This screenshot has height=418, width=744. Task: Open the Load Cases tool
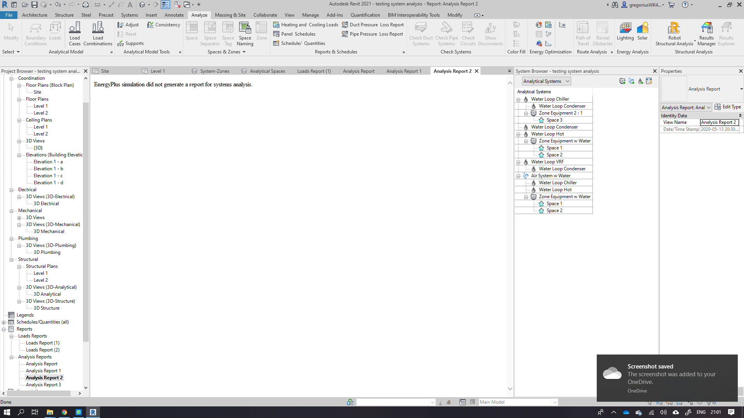pos(74,34)
